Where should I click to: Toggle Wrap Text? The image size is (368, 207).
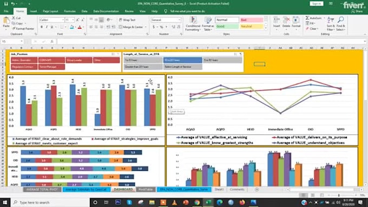point(127,20)
